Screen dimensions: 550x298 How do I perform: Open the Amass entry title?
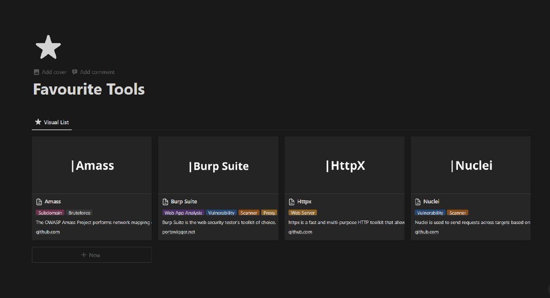pos(53,202)
